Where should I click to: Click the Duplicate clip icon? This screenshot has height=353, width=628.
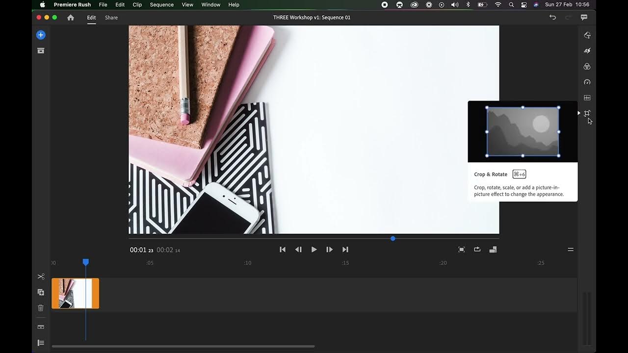click(41, 292)
